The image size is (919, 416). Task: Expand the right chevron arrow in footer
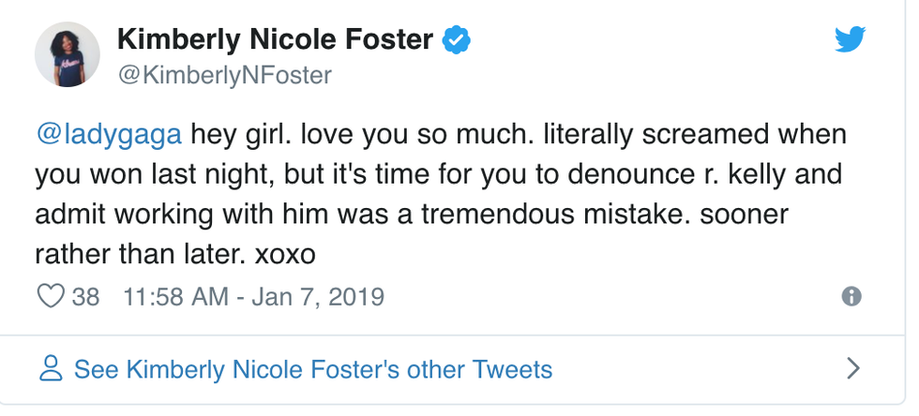[852, 368]
